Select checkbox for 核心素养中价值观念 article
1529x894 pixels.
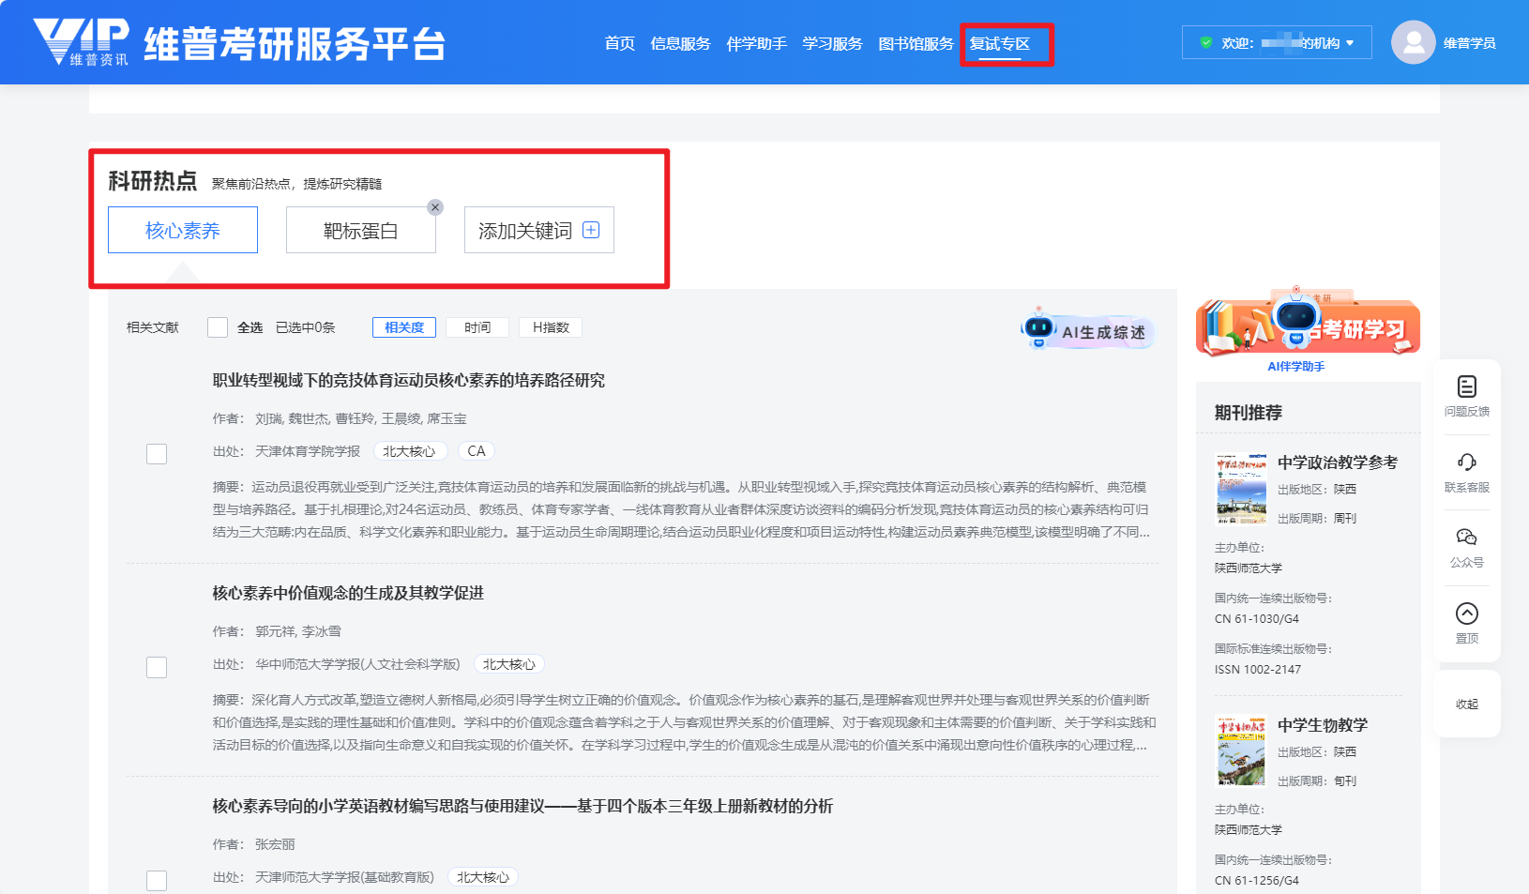[157, 667]
